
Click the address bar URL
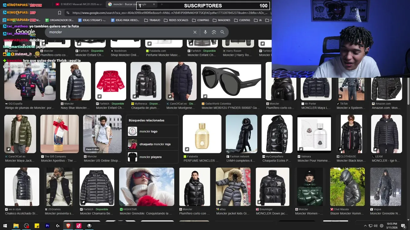(170, 13)
